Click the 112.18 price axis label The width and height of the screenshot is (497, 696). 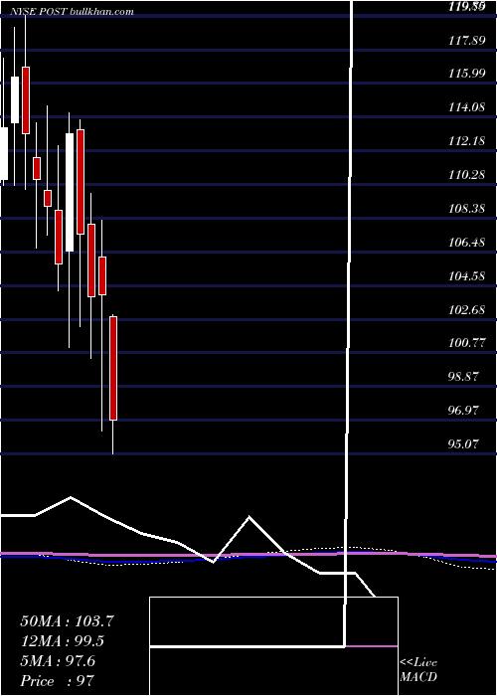click(467, 141)
